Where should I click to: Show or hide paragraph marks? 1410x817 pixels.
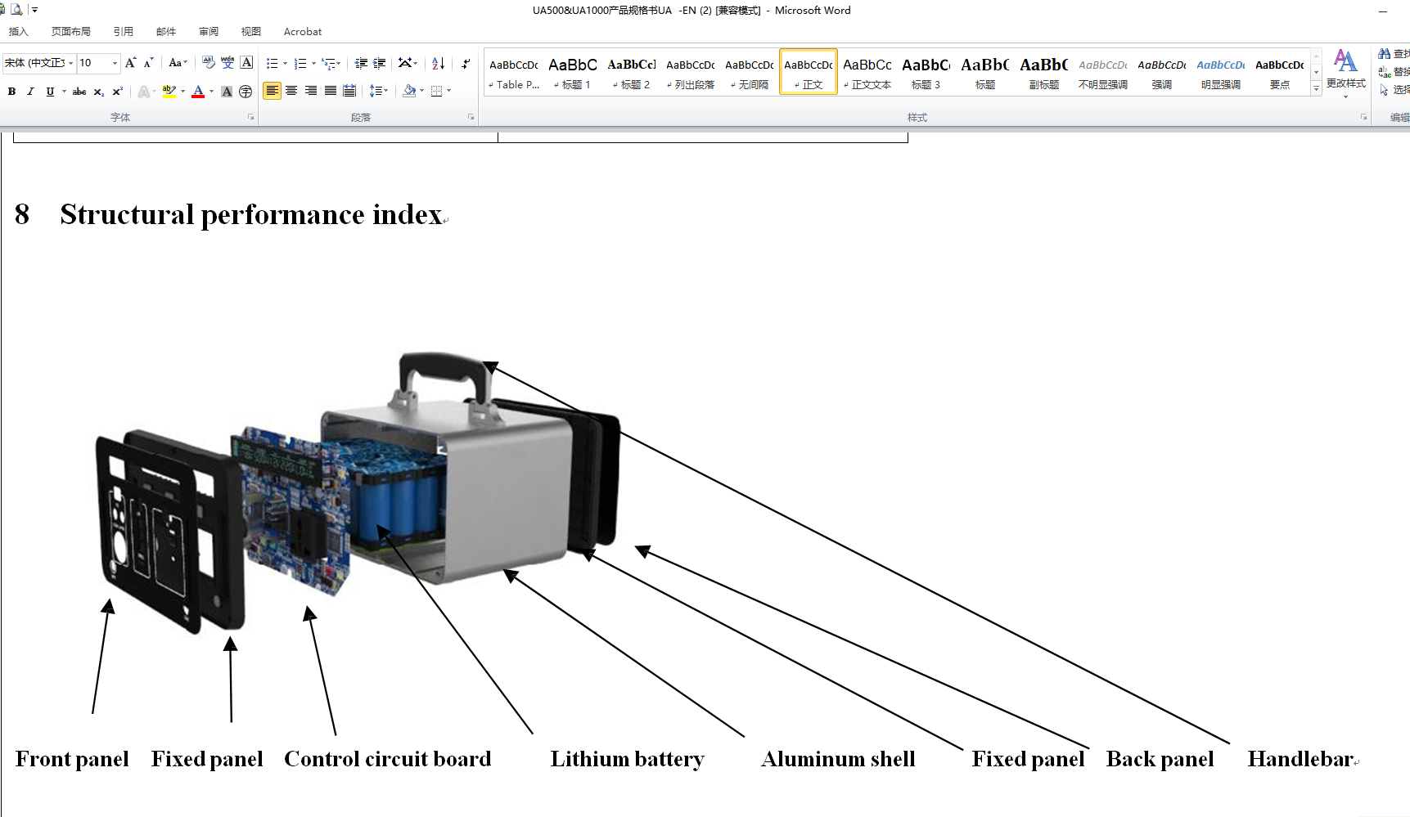point(465,63)
